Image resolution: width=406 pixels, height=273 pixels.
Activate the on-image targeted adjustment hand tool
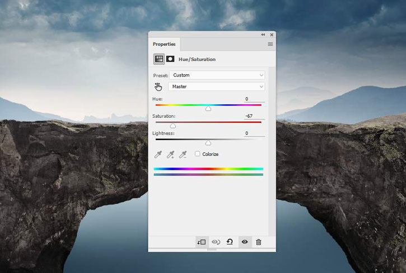tap(158, 87)
